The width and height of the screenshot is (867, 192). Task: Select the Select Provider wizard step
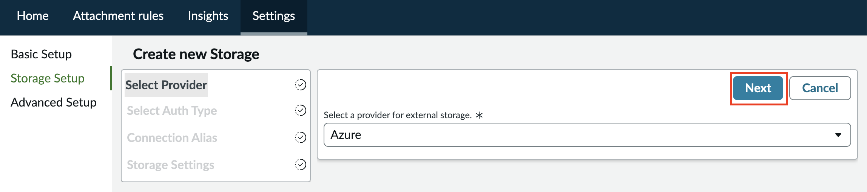166,85
